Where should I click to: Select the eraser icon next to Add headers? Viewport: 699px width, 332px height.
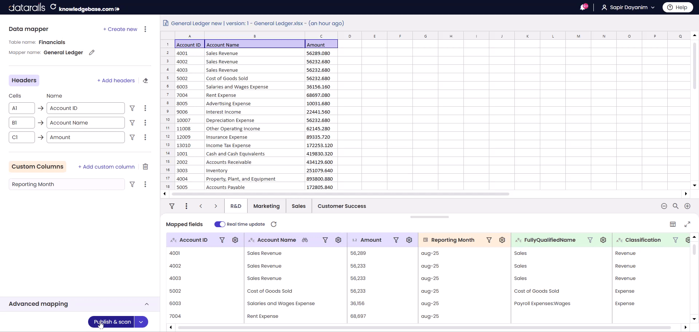(x=145, y=80)
